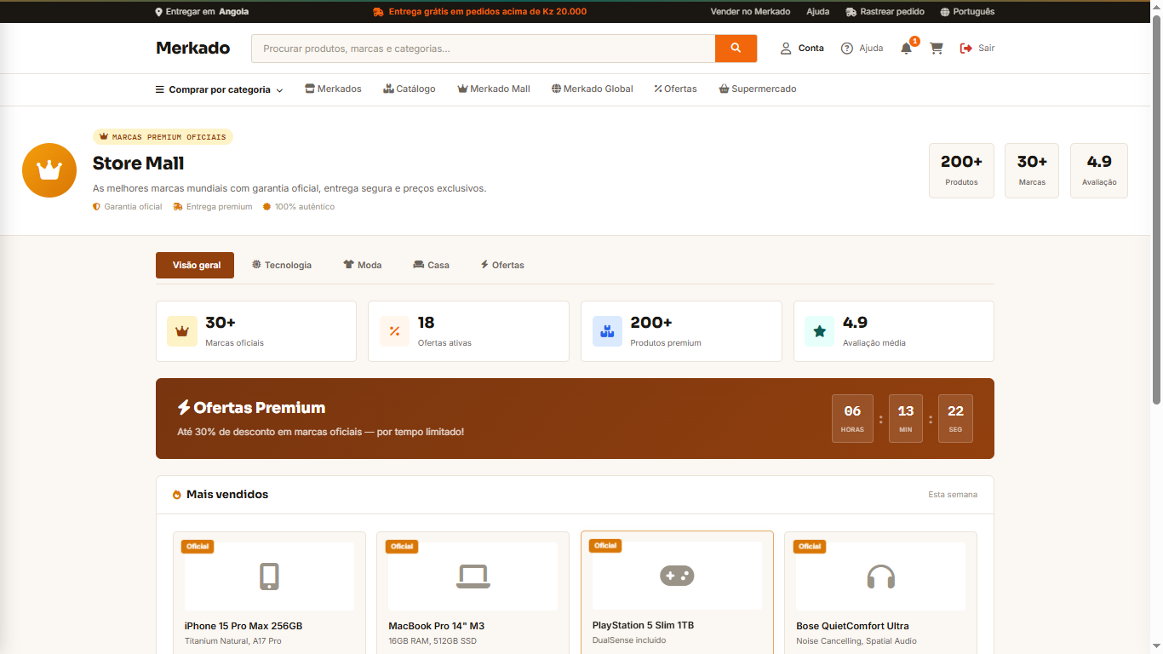Click the HORAS countdown box
The width and height of the screenshot is (1163, 654).
[852, 419]
